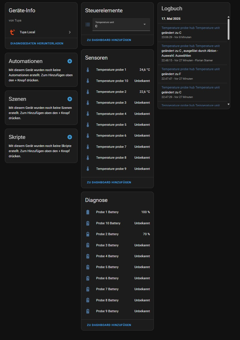This screenshot has height=340, width=240.
Task: Add Diagnose card to dashboard
Action: coord(109,325)
